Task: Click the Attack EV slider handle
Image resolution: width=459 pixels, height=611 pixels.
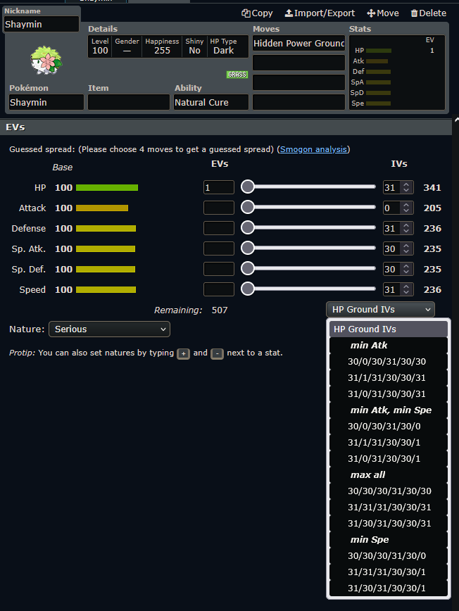Action: pos(248,208)
